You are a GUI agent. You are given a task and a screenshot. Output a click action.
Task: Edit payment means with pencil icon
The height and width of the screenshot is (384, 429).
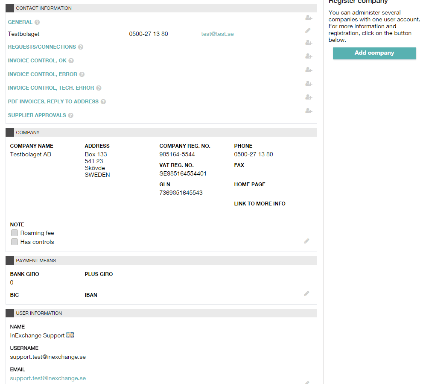pyautogui.click(x=306, y=294)
